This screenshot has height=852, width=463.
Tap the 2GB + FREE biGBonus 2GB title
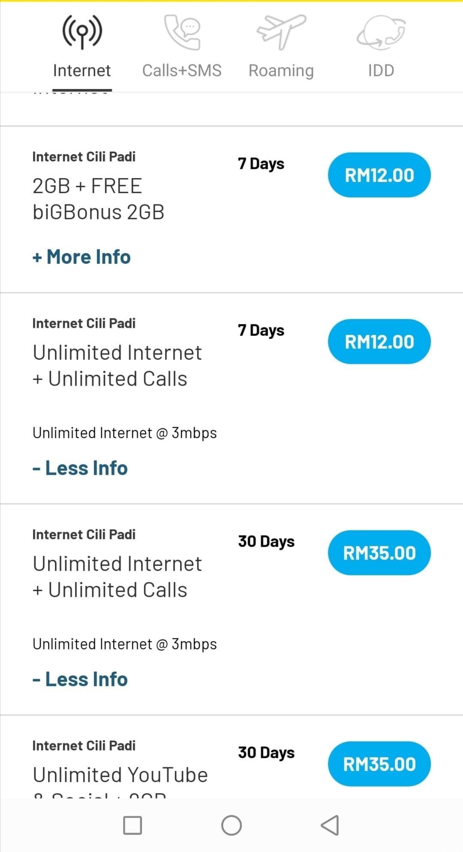98,199
